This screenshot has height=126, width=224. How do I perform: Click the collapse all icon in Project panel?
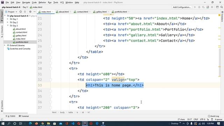click(x=25, y=12)
